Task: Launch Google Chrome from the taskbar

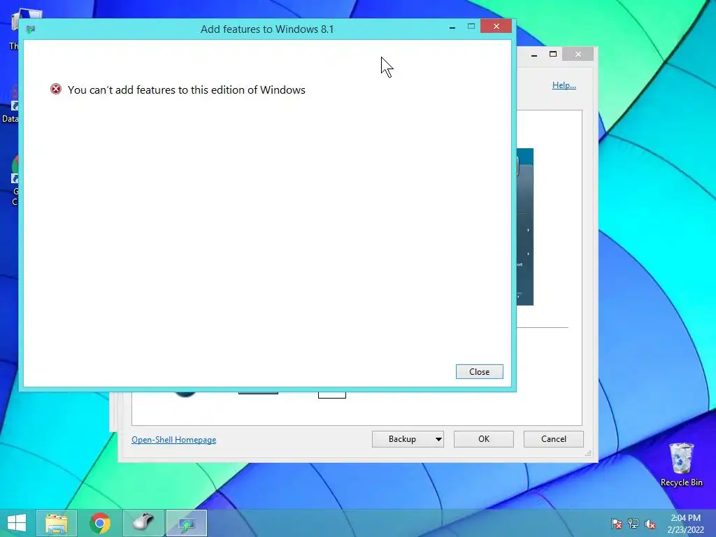Action: click(99, 523)
